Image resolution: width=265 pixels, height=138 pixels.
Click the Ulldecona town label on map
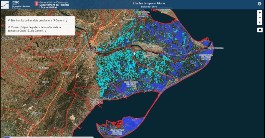click(x=37, y=113)
